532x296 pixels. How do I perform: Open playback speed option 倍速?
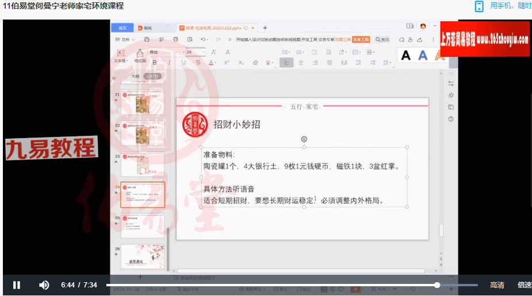[525, 285]
